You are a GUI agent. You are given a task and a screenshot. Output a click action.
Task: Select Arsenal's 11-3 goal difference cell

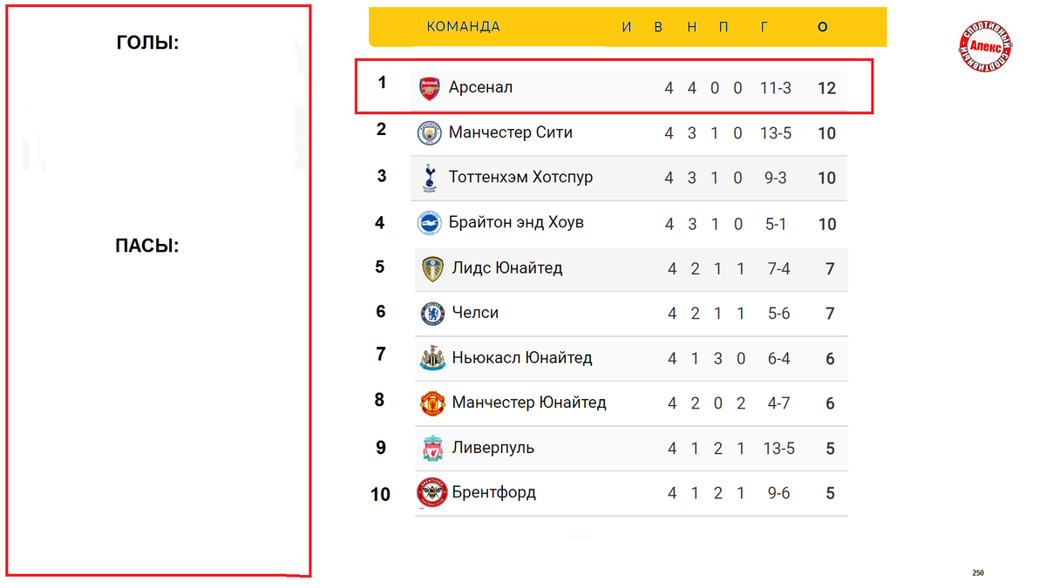click(775, 88)
